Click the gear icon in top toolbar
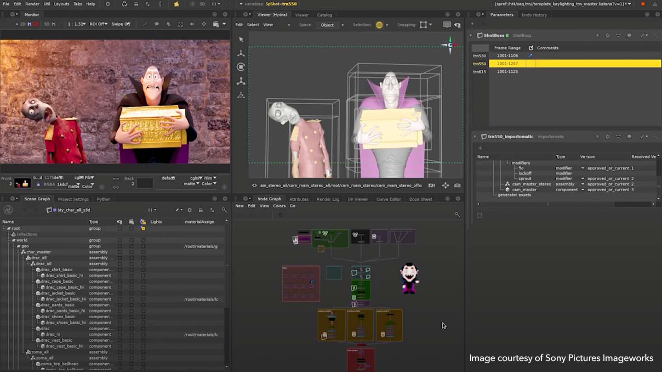Screen dimensions: 662x372 point(108,4)
